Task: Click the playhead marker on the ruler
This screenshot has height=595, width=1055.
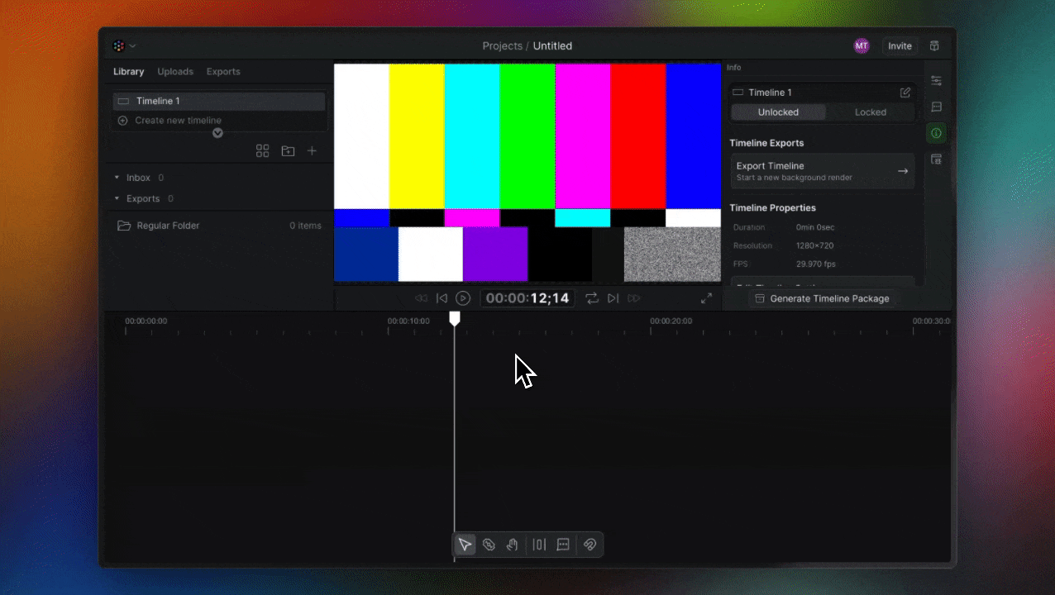Action: point(454,318)
